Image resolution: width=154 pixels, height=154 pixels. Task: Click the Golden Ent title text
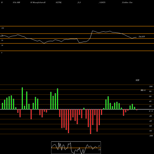point(127,2)
